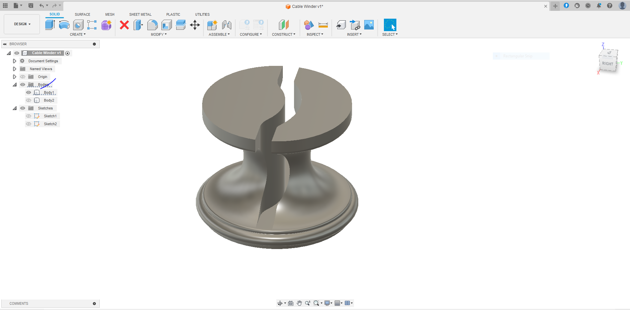The width and height of the screenshot is (630, 310).
Task: Click the Insert Derive icon
Action: coord(341,25)
